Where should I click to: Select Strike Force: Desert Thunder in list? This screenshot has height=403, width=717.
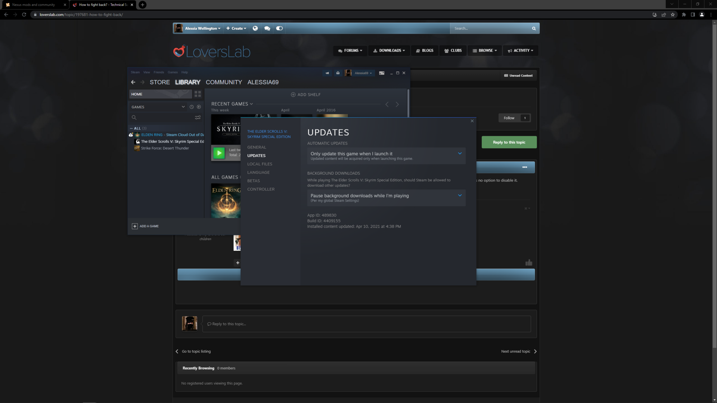point(165,149)
